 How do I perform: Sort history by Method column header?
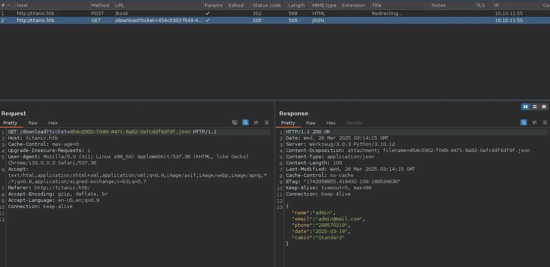[102, 5]
